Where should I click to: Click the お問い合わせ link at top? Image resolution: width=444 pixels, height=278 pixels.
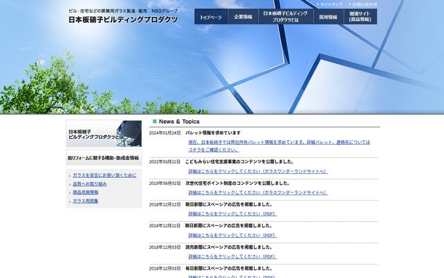tap(364, 5)
